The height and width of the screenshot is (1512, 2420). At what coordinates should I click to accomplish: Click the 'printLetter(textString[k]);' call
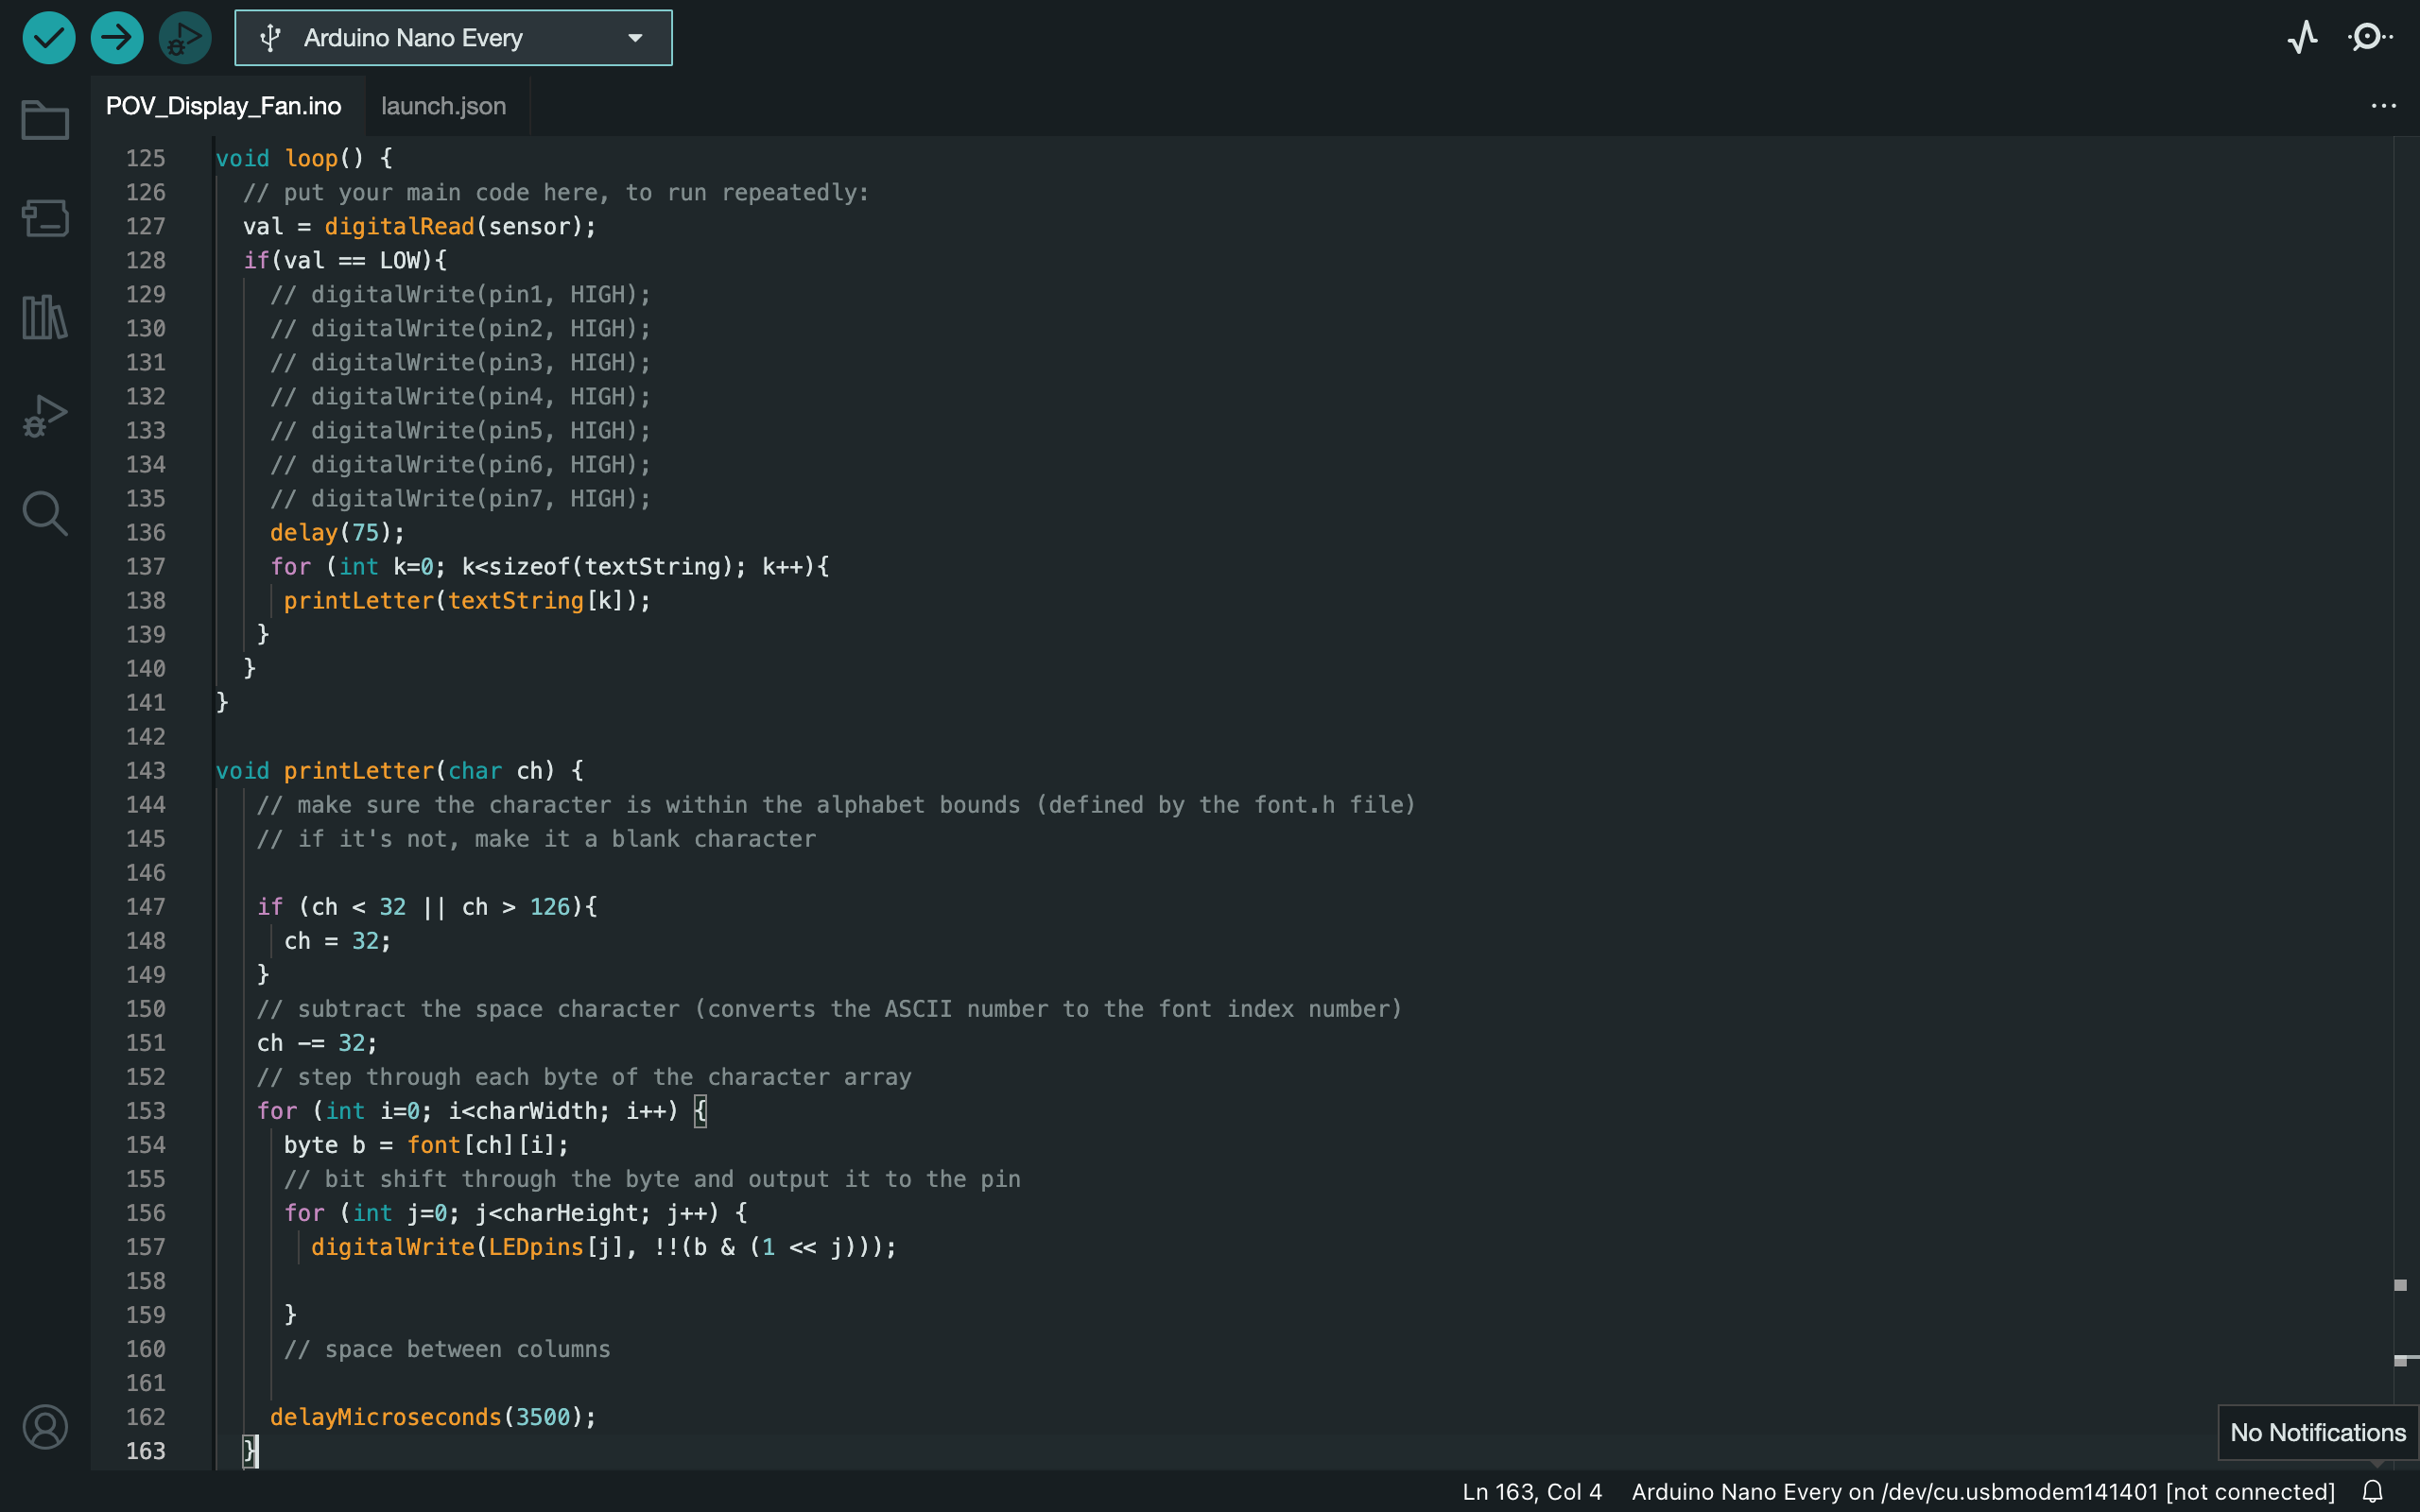tap(467, 600)
